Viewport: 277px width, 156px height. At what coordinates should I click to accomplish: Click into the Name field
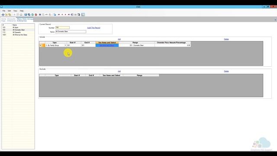(x=71, y=32)
